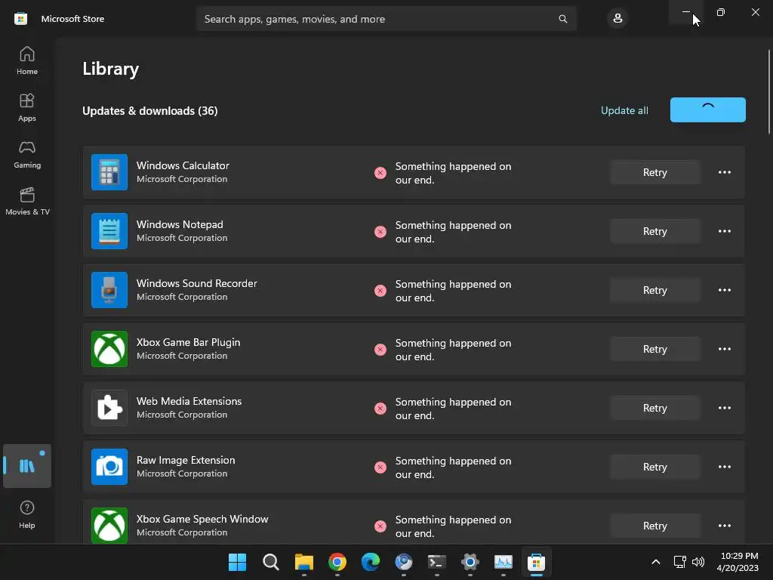Retry the Xbox Game Bar Plugin update
The image size is (773, 580).
coord(654,349)
